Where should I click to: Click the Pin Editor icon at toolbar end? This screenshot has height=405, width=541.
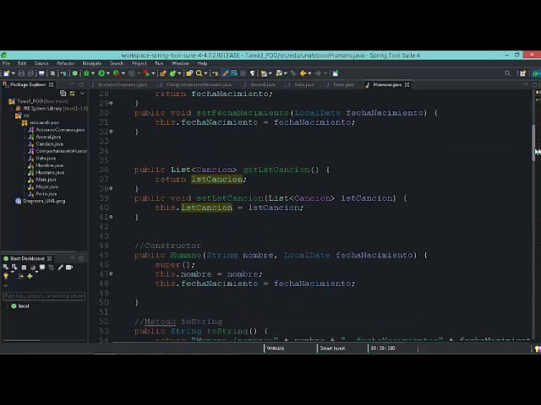(x=335, y=73)
